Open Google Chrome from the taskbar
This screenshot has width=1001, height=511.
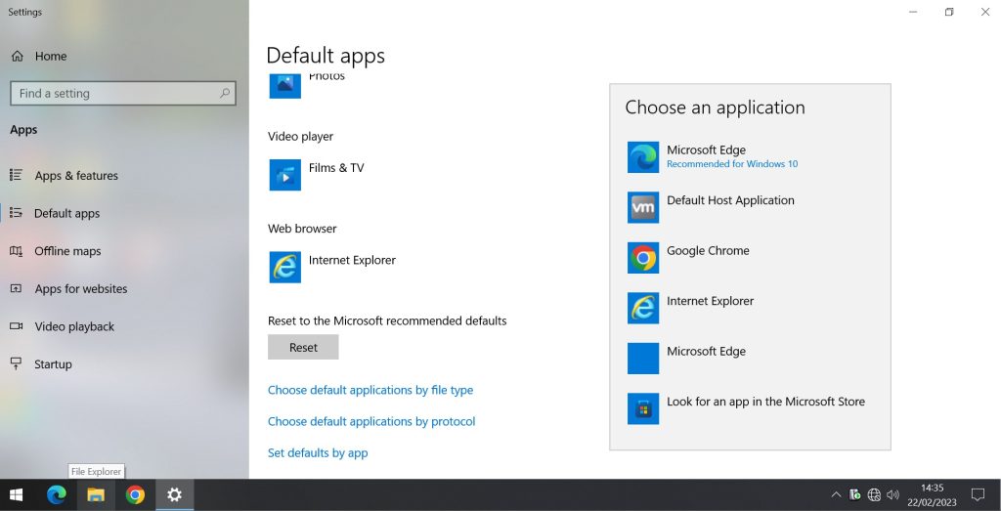coord(135,495)
